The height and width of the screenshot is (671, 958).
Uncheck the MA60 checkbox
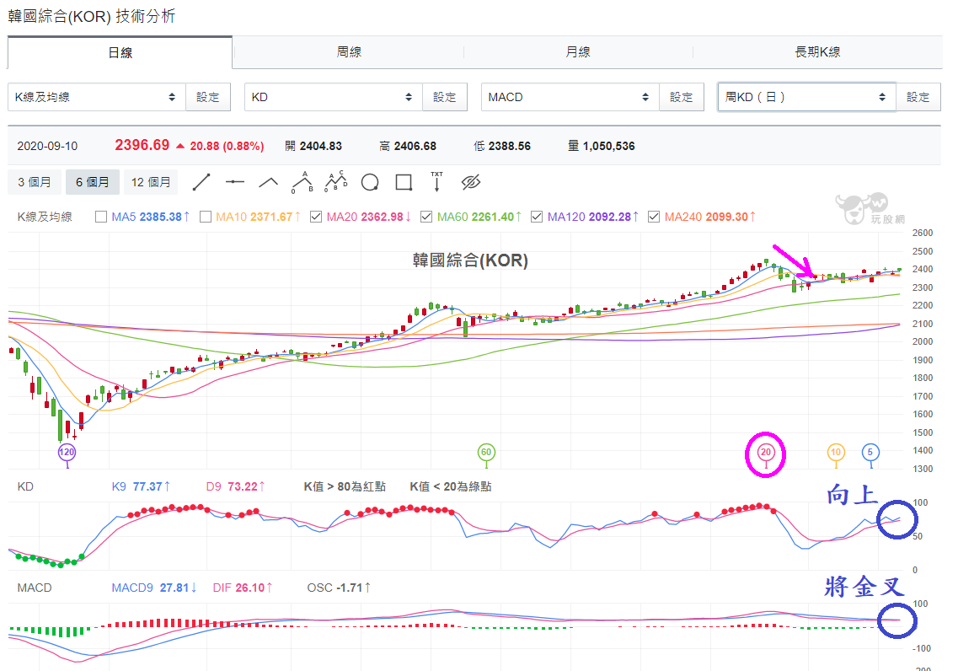tap(426, 217)
